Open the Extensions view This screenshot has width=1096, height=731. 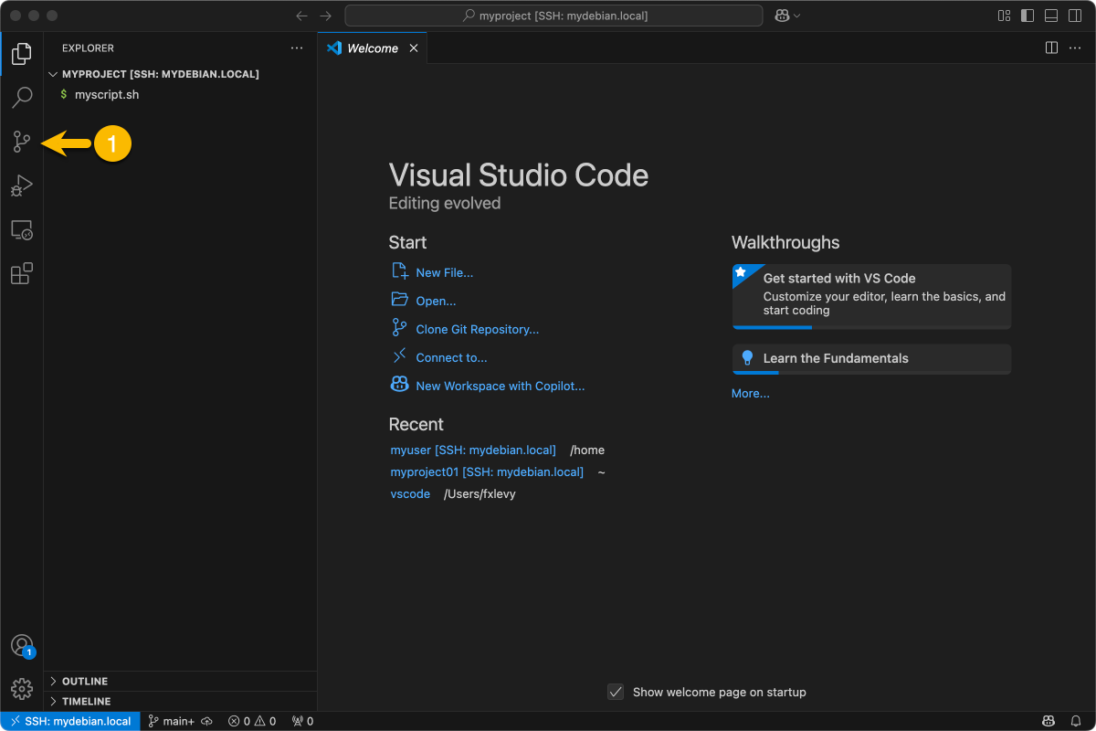click(x=22, y=273)
